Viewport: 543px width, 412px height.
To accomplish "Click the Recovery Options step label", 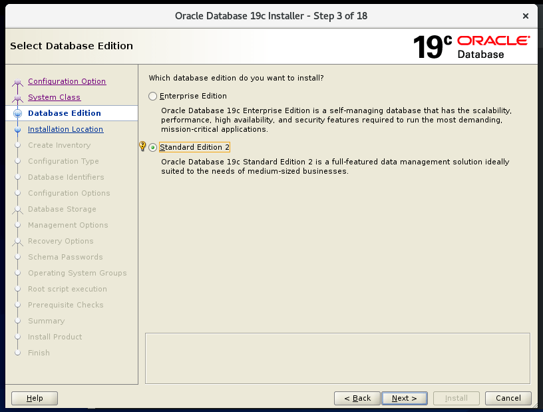I will point(61,240).
